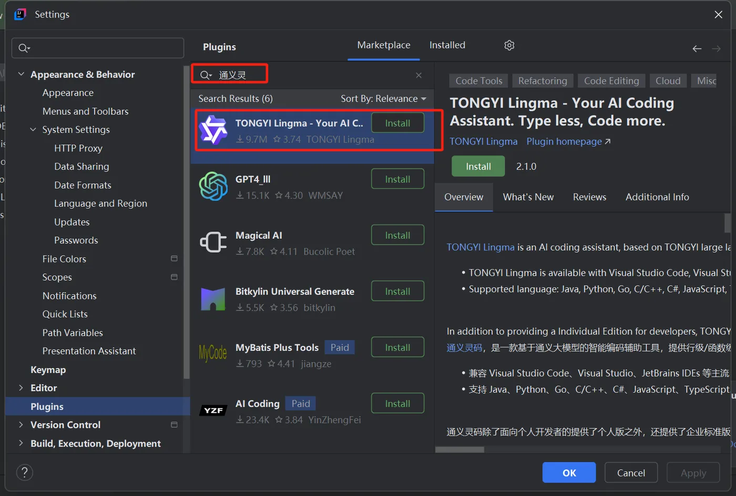
Task: Switch to the Marketplace tab
Action: [384, 45]
